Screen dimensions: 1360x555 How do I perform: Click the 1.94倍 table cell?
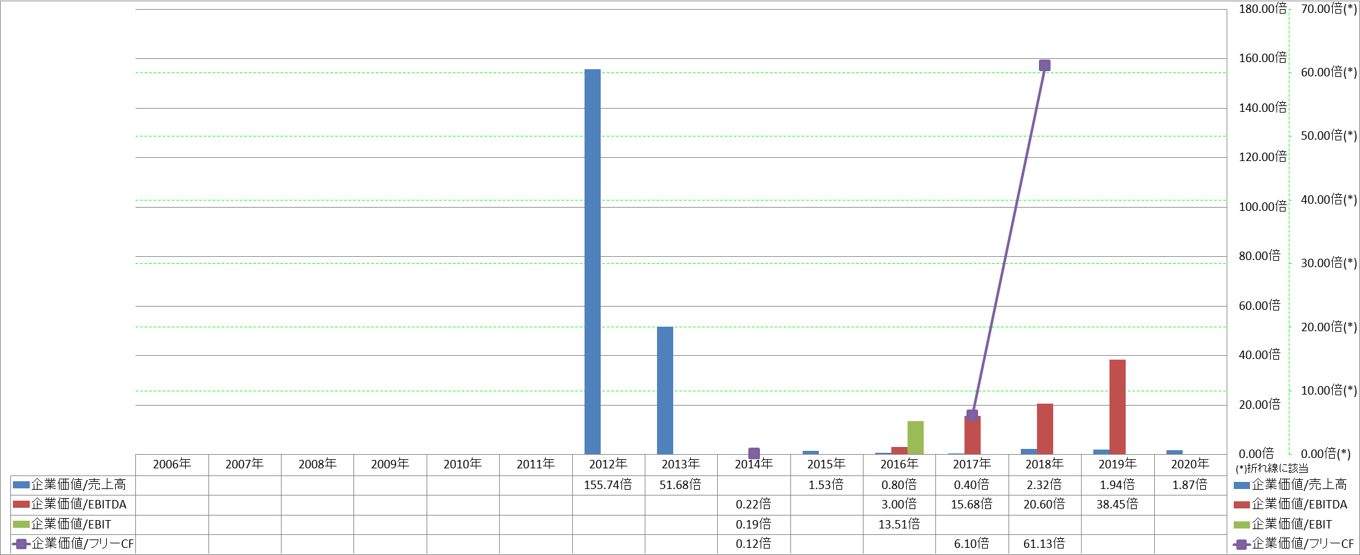coord(1117,484)
